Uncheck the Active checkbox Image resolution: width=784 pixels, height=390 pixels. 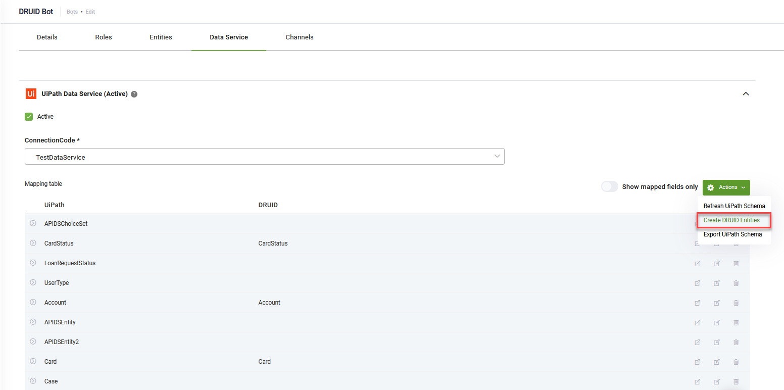click(x=29, y=117)
